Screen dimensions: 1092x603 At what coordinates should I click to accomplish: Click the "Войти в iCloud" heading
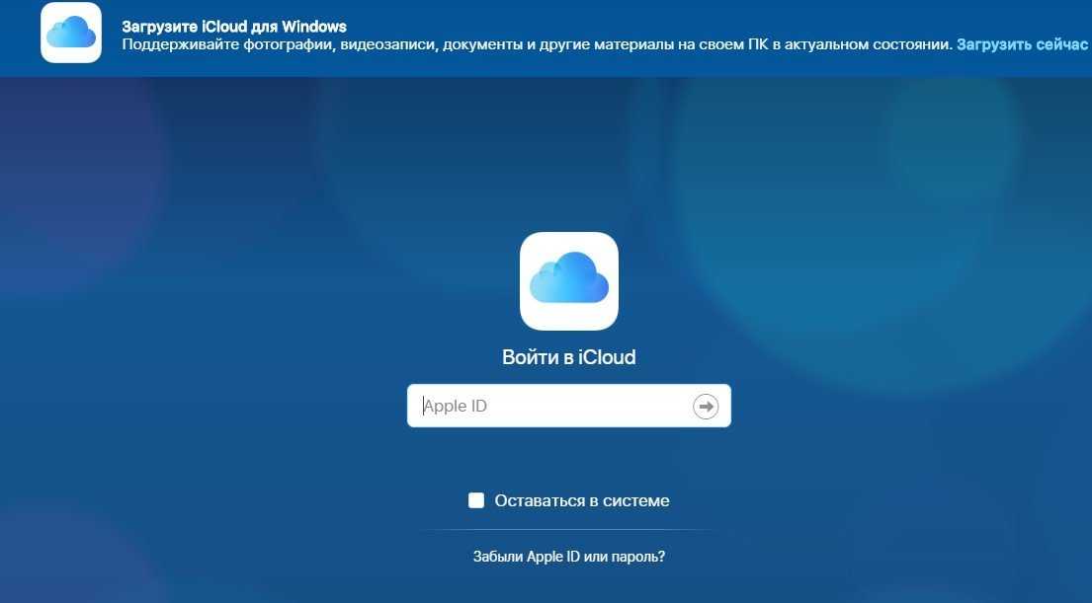(x=568, y=357)
